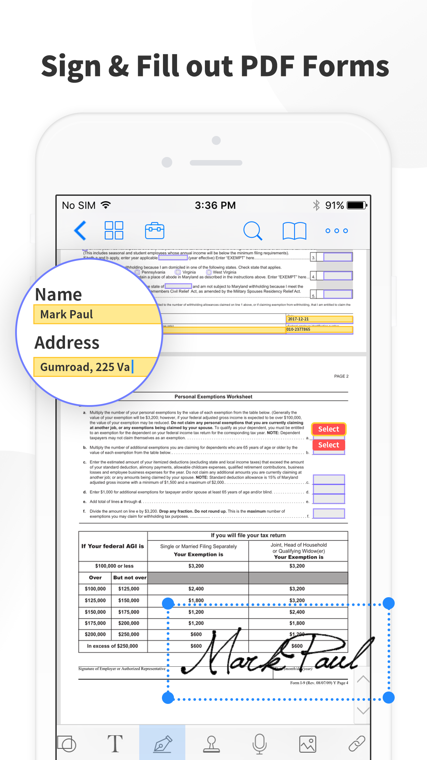
Task: Tap the date field 2017-12-21
Action: point(319,319)
